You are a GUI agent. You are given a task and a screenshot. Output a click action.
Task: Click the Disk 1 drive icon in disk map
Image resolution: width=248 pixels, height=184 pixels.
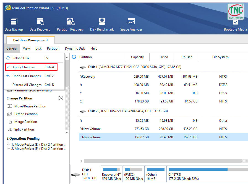(x=76, y=175)
